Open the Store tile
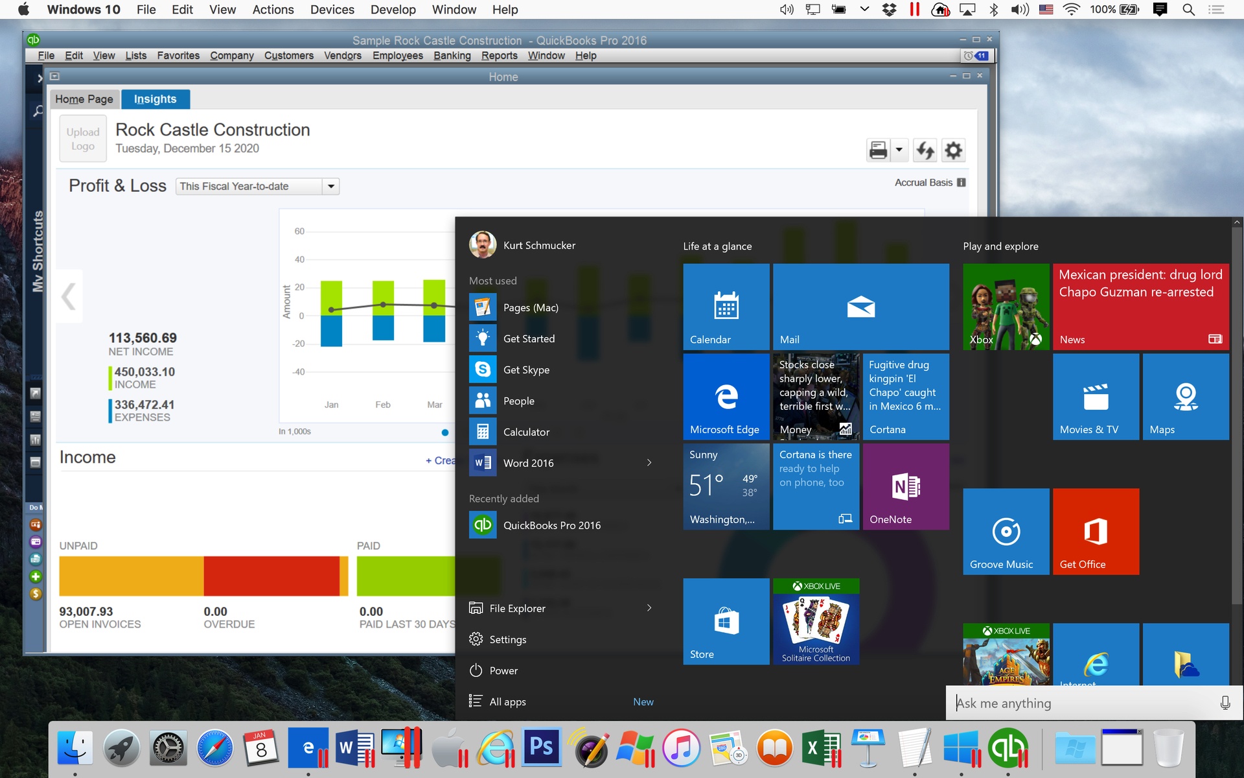 [726, 622]
